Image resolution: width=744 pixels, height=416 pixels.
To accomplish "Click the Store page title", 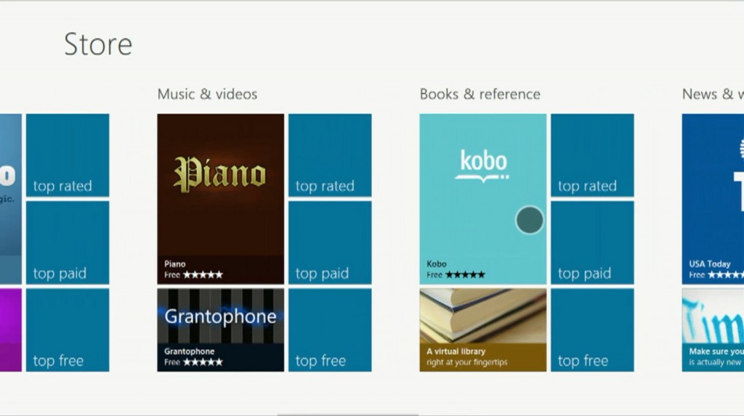I will pyautogui.click(x=98, y=44).
